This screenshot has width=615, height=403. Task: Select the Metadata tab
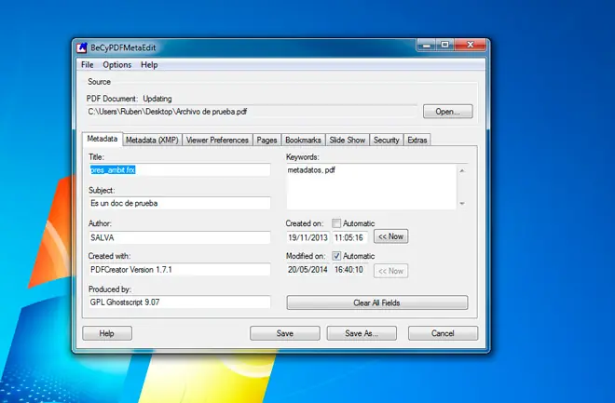tap(102, 139)
